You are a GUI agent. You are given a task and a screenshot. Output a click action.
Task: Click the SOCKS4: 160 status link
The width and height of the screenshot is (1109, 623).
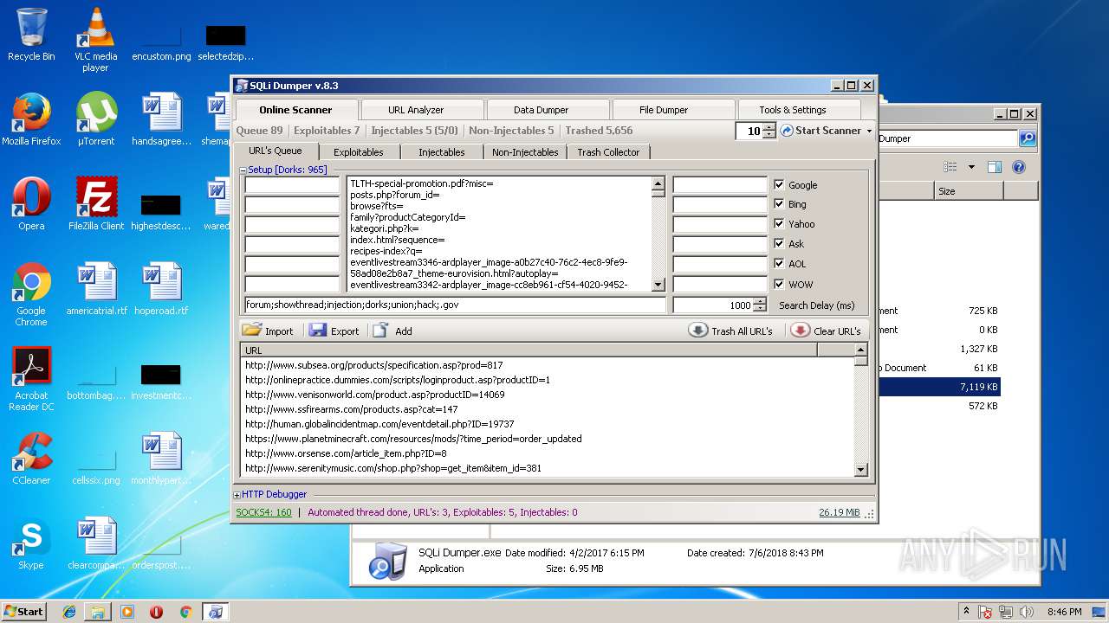coord(263,512)
